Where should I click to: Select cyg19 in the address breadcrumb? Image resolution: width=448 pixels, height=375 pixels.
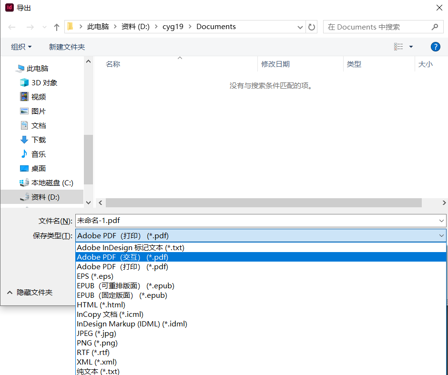tap(173, 27)
